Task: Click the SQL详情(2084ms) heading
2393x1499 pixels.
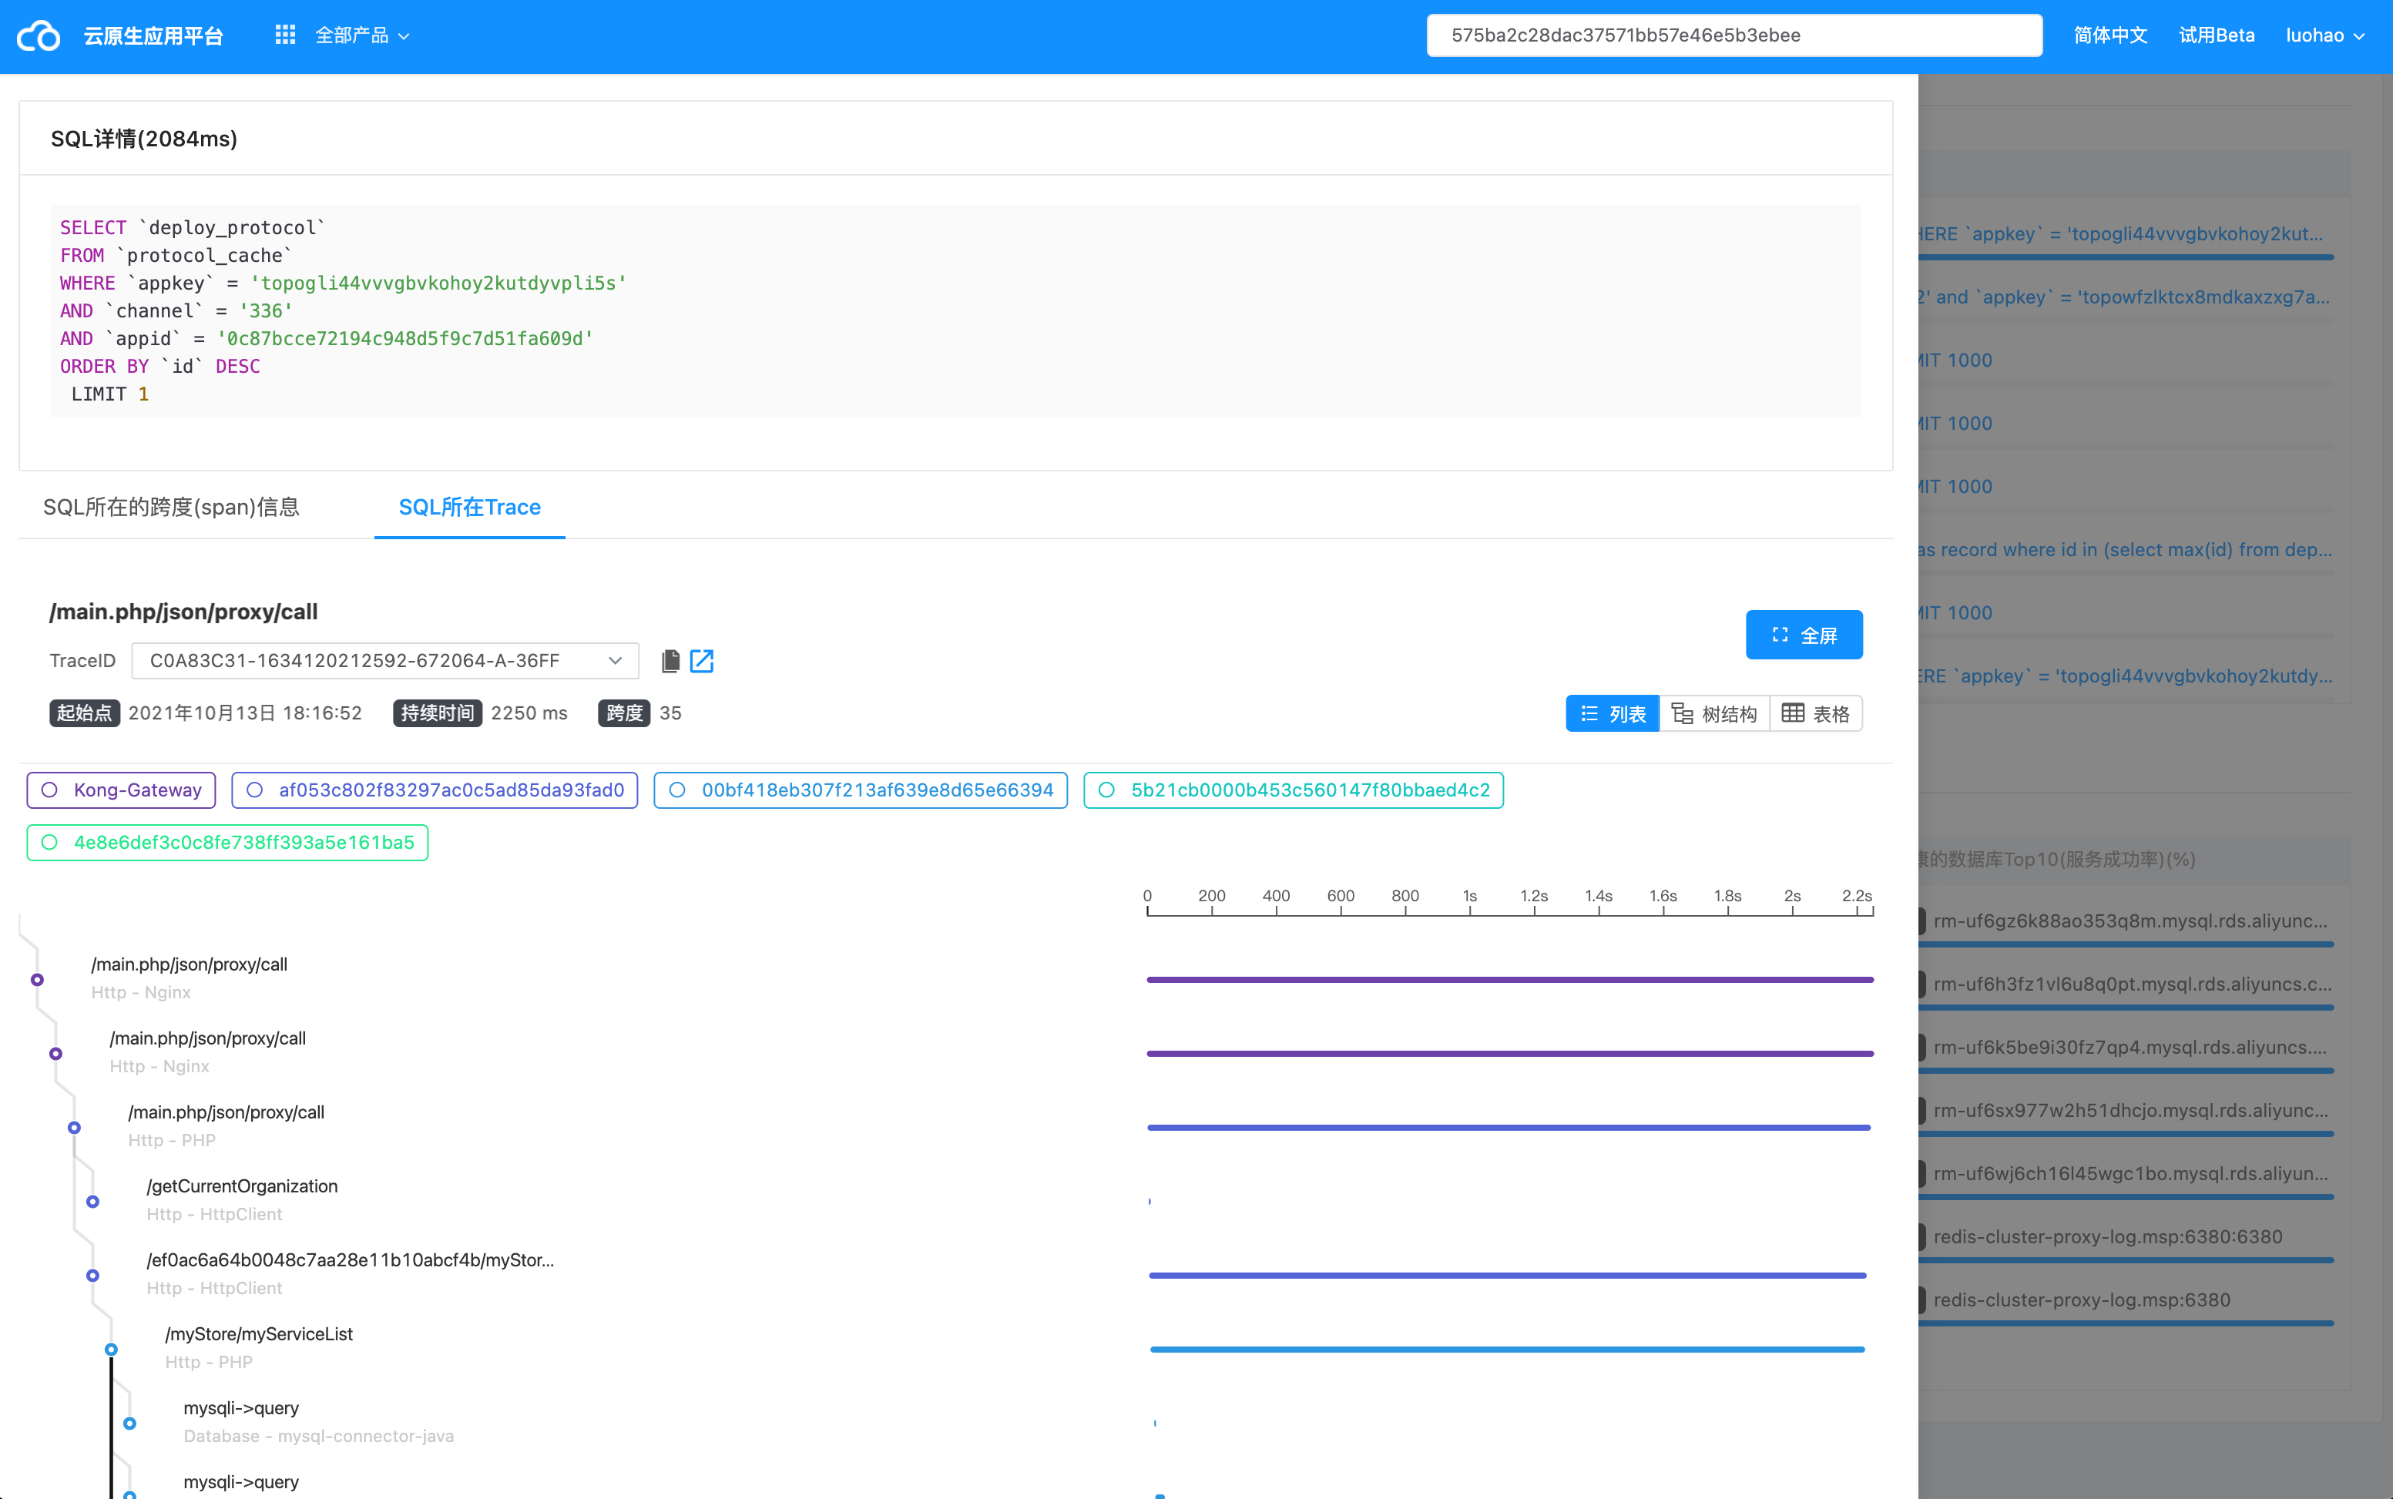Action: 144,139
